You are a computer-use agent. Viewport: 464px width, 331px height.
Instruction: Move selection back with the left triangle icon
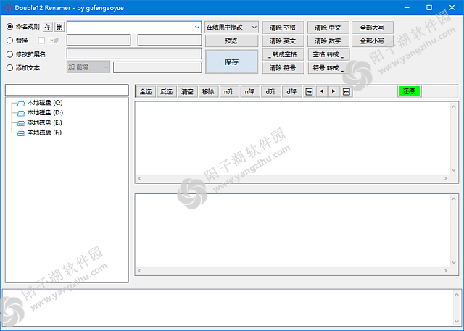pyautogui.click(x=322, y=91)
